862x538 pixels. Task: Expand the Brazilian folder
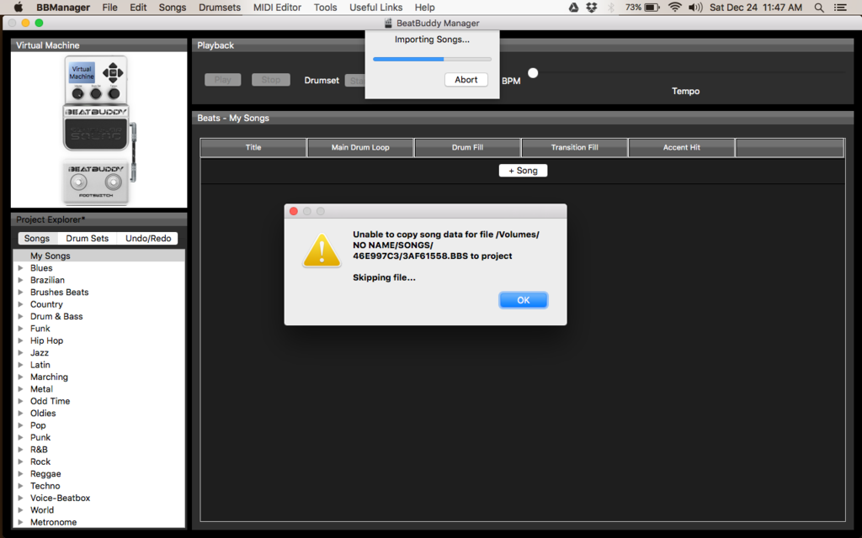point(20,280)
